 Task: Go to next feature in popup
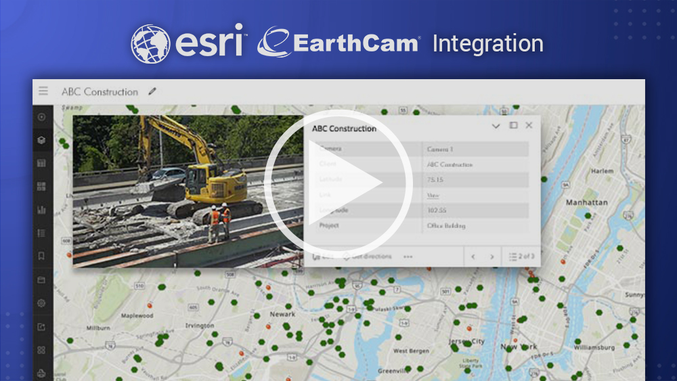(492, 256)
